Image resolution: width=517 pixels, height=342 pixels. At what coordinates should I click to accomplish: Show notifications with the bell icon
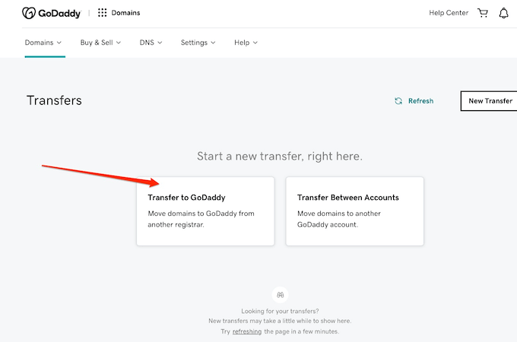(503, 13)
